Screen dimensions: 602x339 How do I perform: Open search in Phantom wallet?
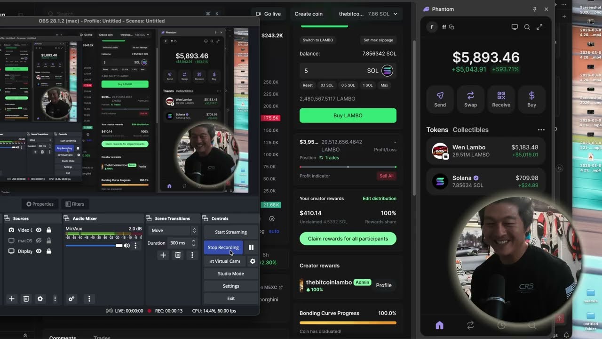click(x=527, y=27)
